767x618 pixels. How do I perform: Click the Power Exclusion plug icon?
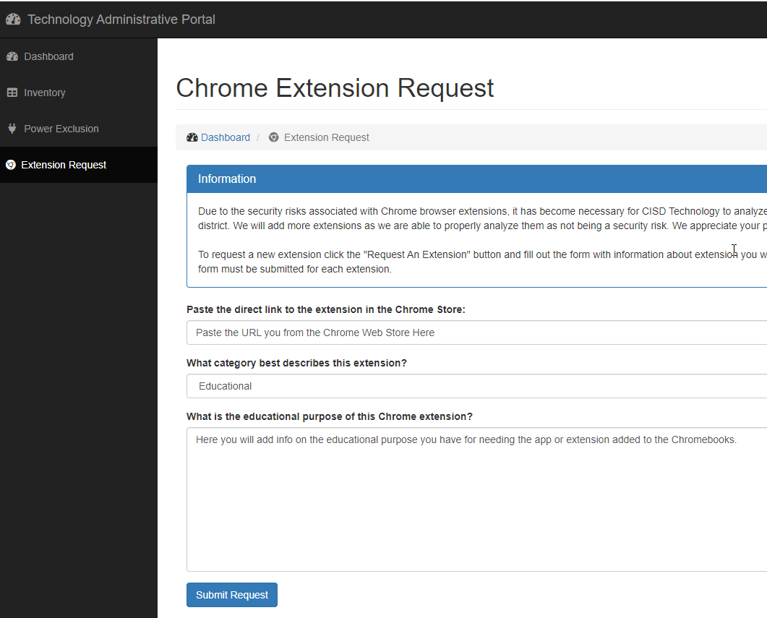[x=12, y=129]
